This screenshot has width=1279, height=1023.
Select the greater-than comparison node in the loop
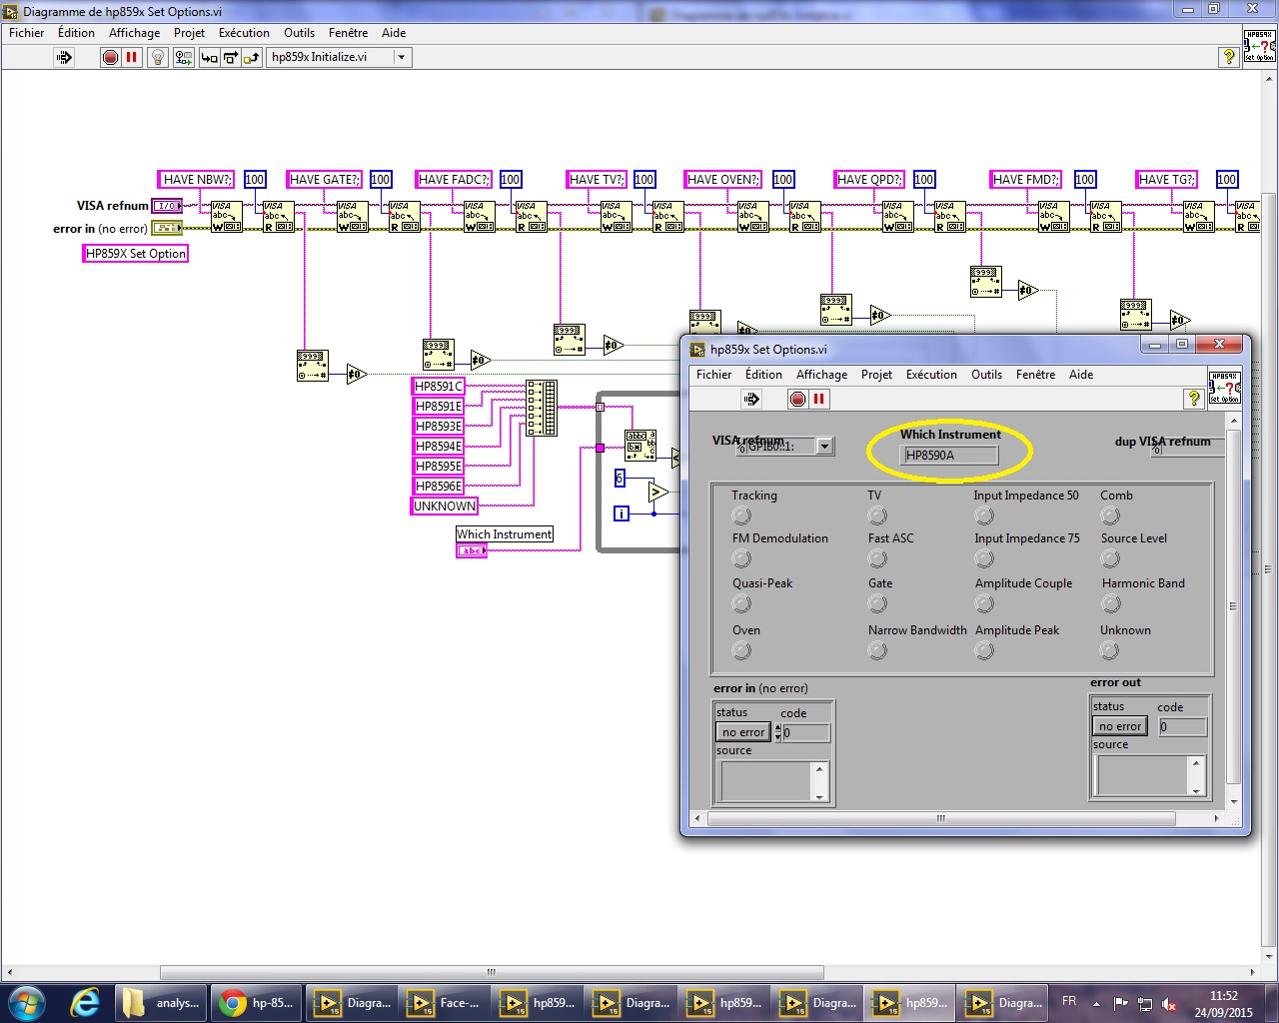tap(658, 492)
